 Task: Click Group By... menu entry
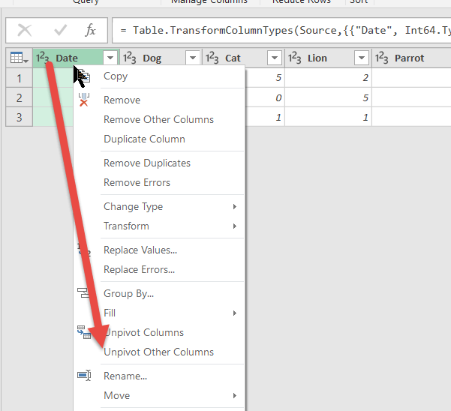128,293
